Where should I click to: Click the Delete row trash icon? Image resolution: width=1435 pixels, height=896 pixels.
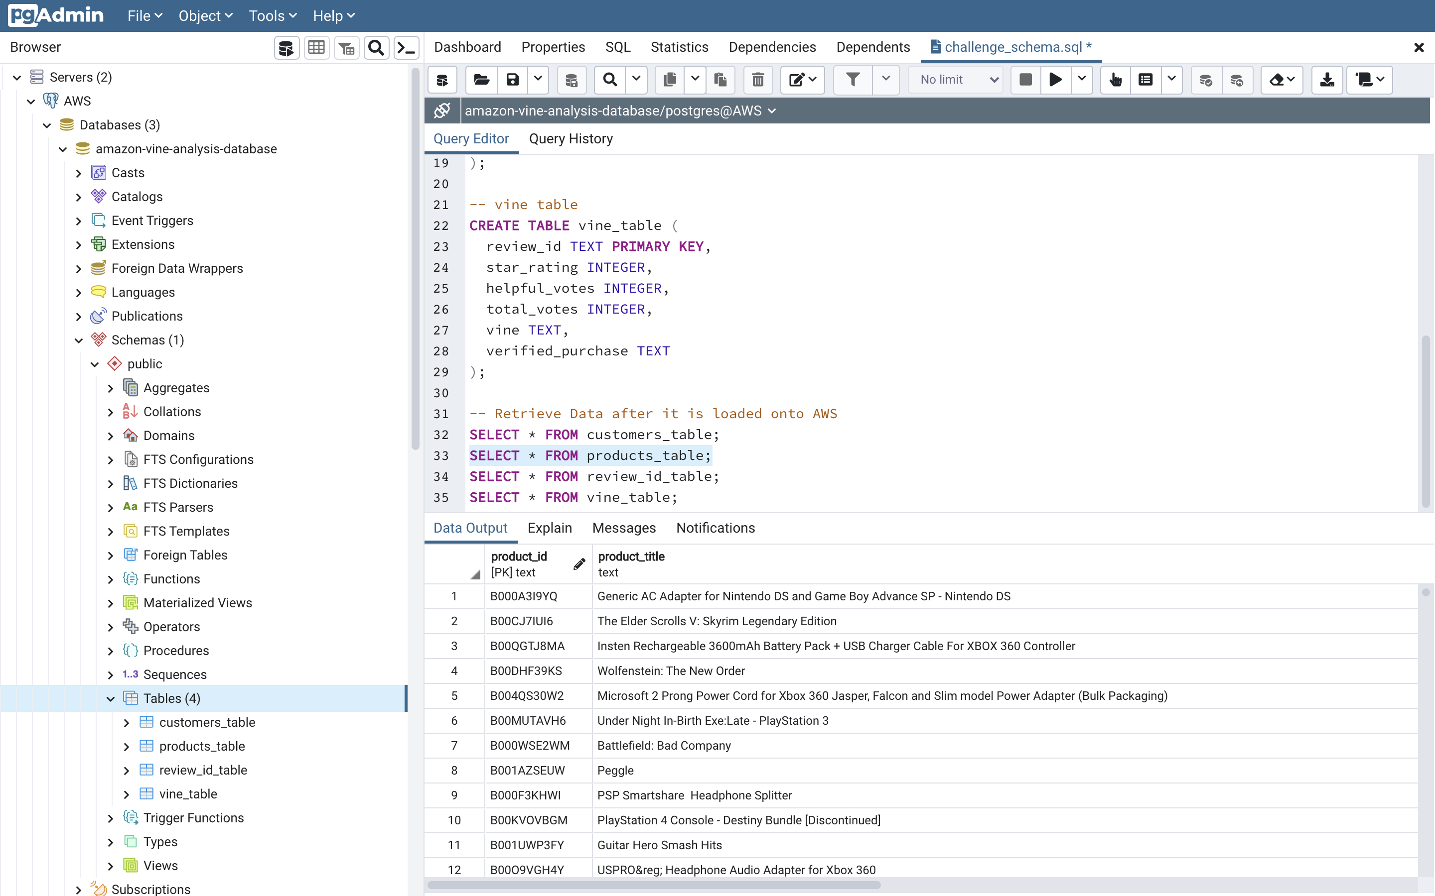pos(757,80)
